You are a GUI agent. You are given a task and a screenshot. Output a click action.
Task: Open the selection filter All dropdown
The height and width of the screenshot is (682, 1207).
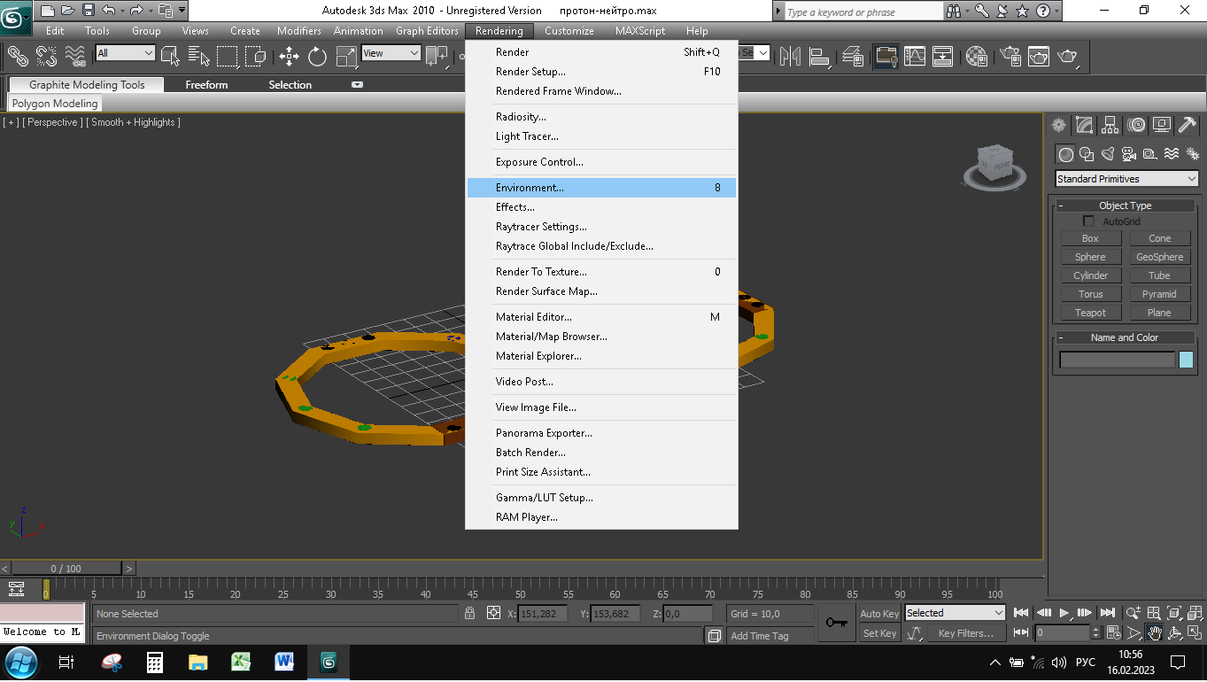[x=125, y=53]
